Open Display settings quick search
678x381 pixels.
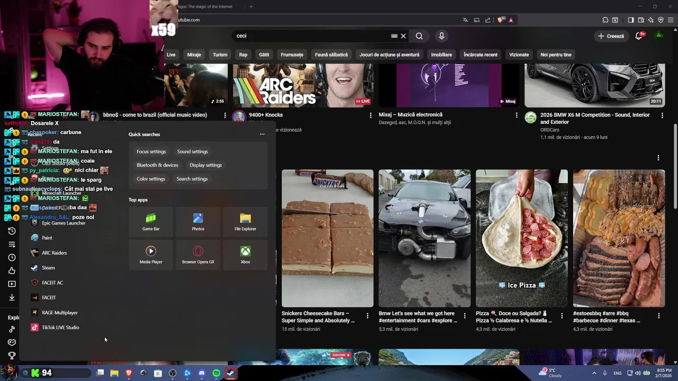[206, 165]
